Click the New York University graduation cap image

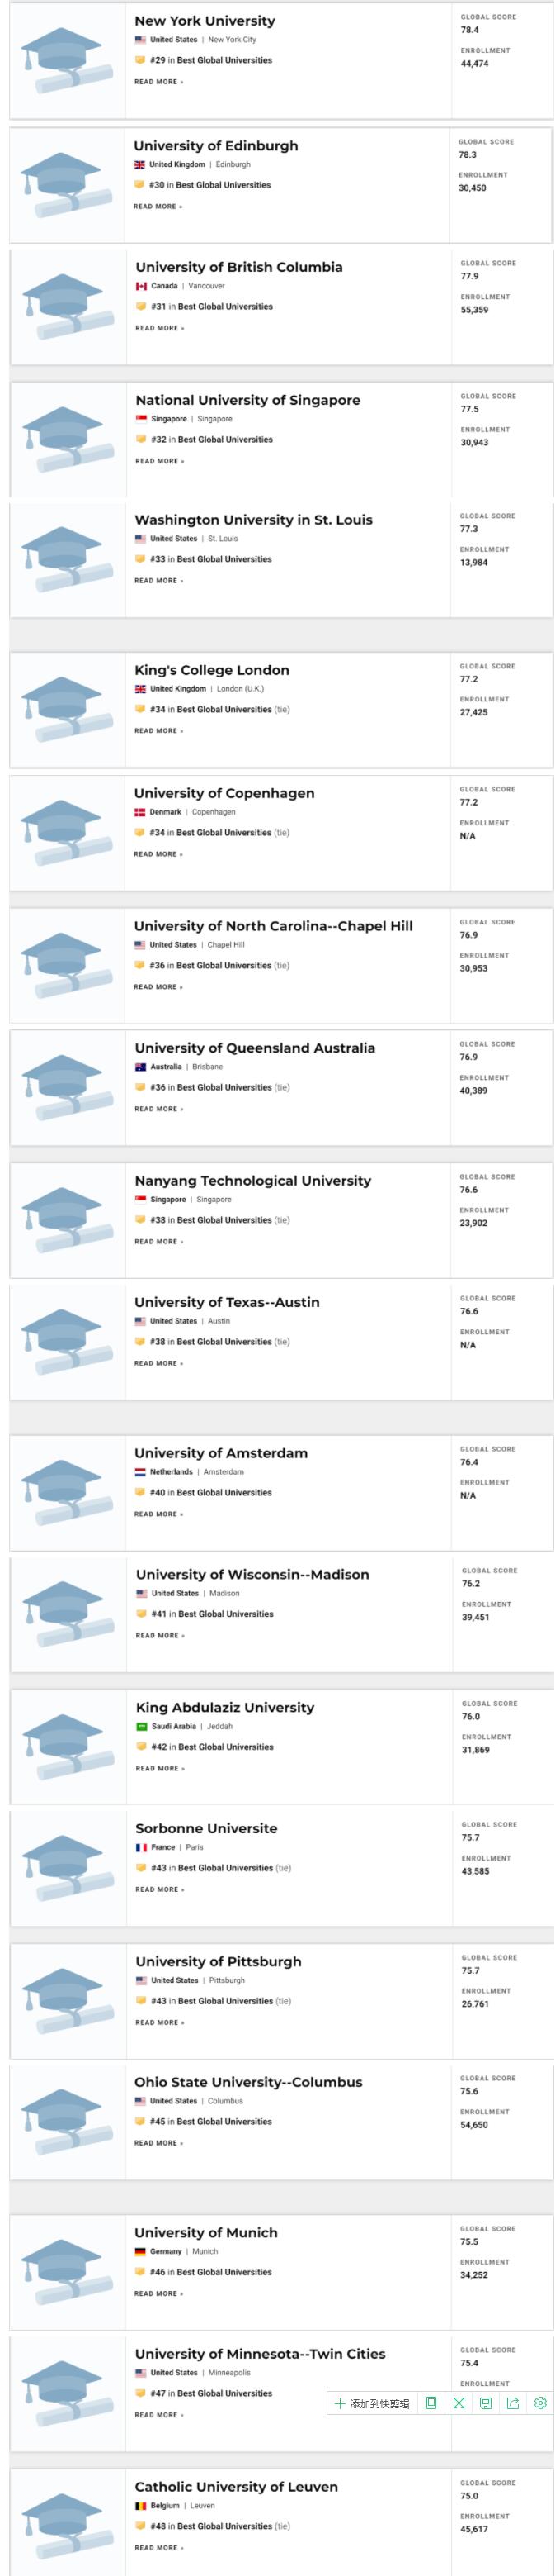tap(66, 60)
